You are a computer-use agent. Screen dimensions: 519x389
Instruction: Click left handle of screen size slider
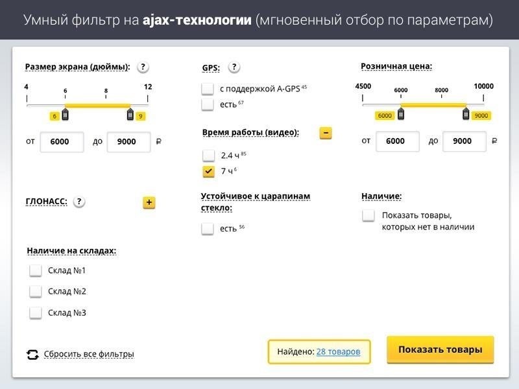pos(66,114)
